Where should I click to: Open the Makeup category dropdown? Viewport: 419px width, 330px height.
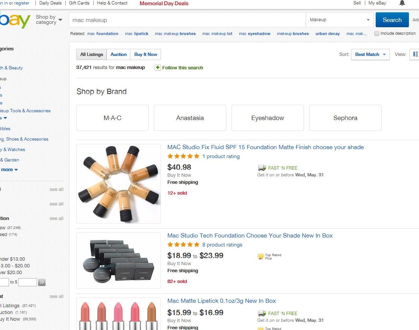click(339, 20)
